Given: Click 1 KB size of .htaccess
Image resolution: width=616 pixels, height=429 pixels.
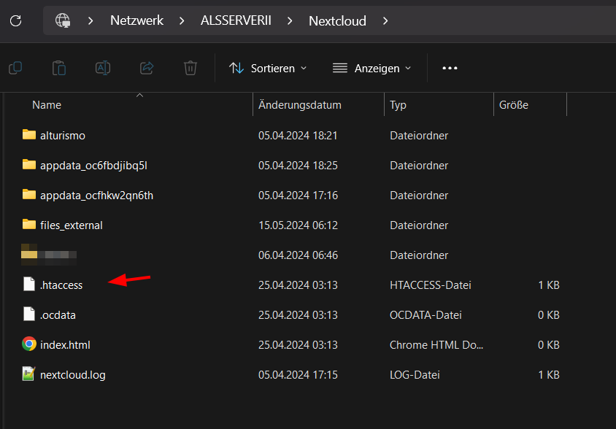Looking at the screenshot, I should pos(548,285).
